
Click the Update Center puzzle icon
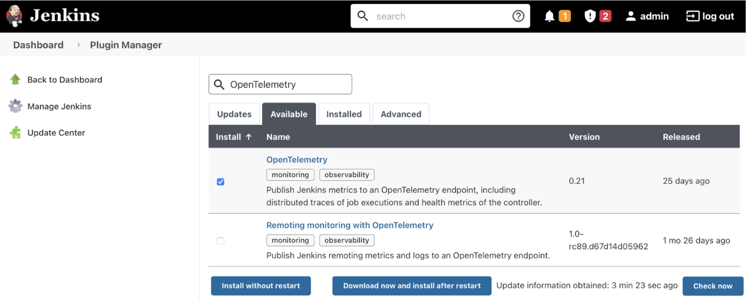[x=15, y=133]
